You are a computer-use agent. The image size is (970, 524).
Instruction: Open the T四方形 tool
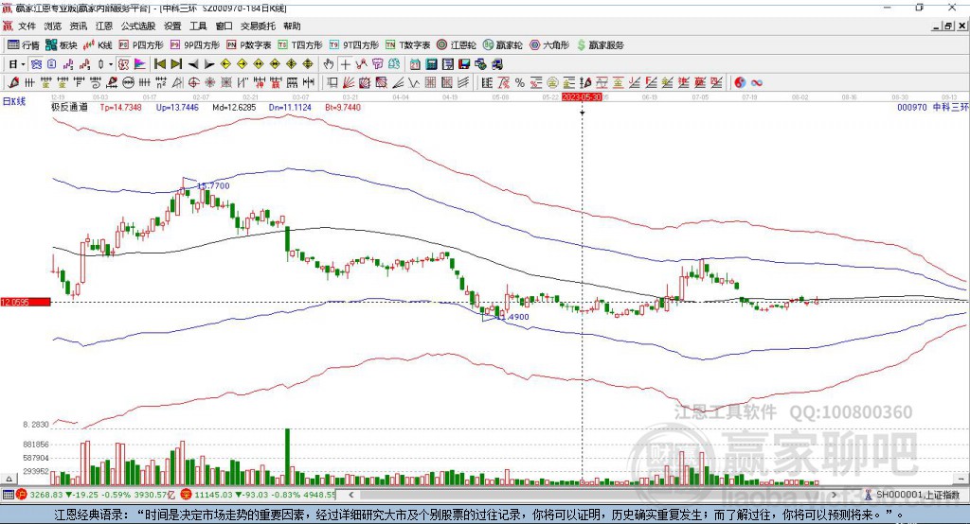click(x=300, y=45)
